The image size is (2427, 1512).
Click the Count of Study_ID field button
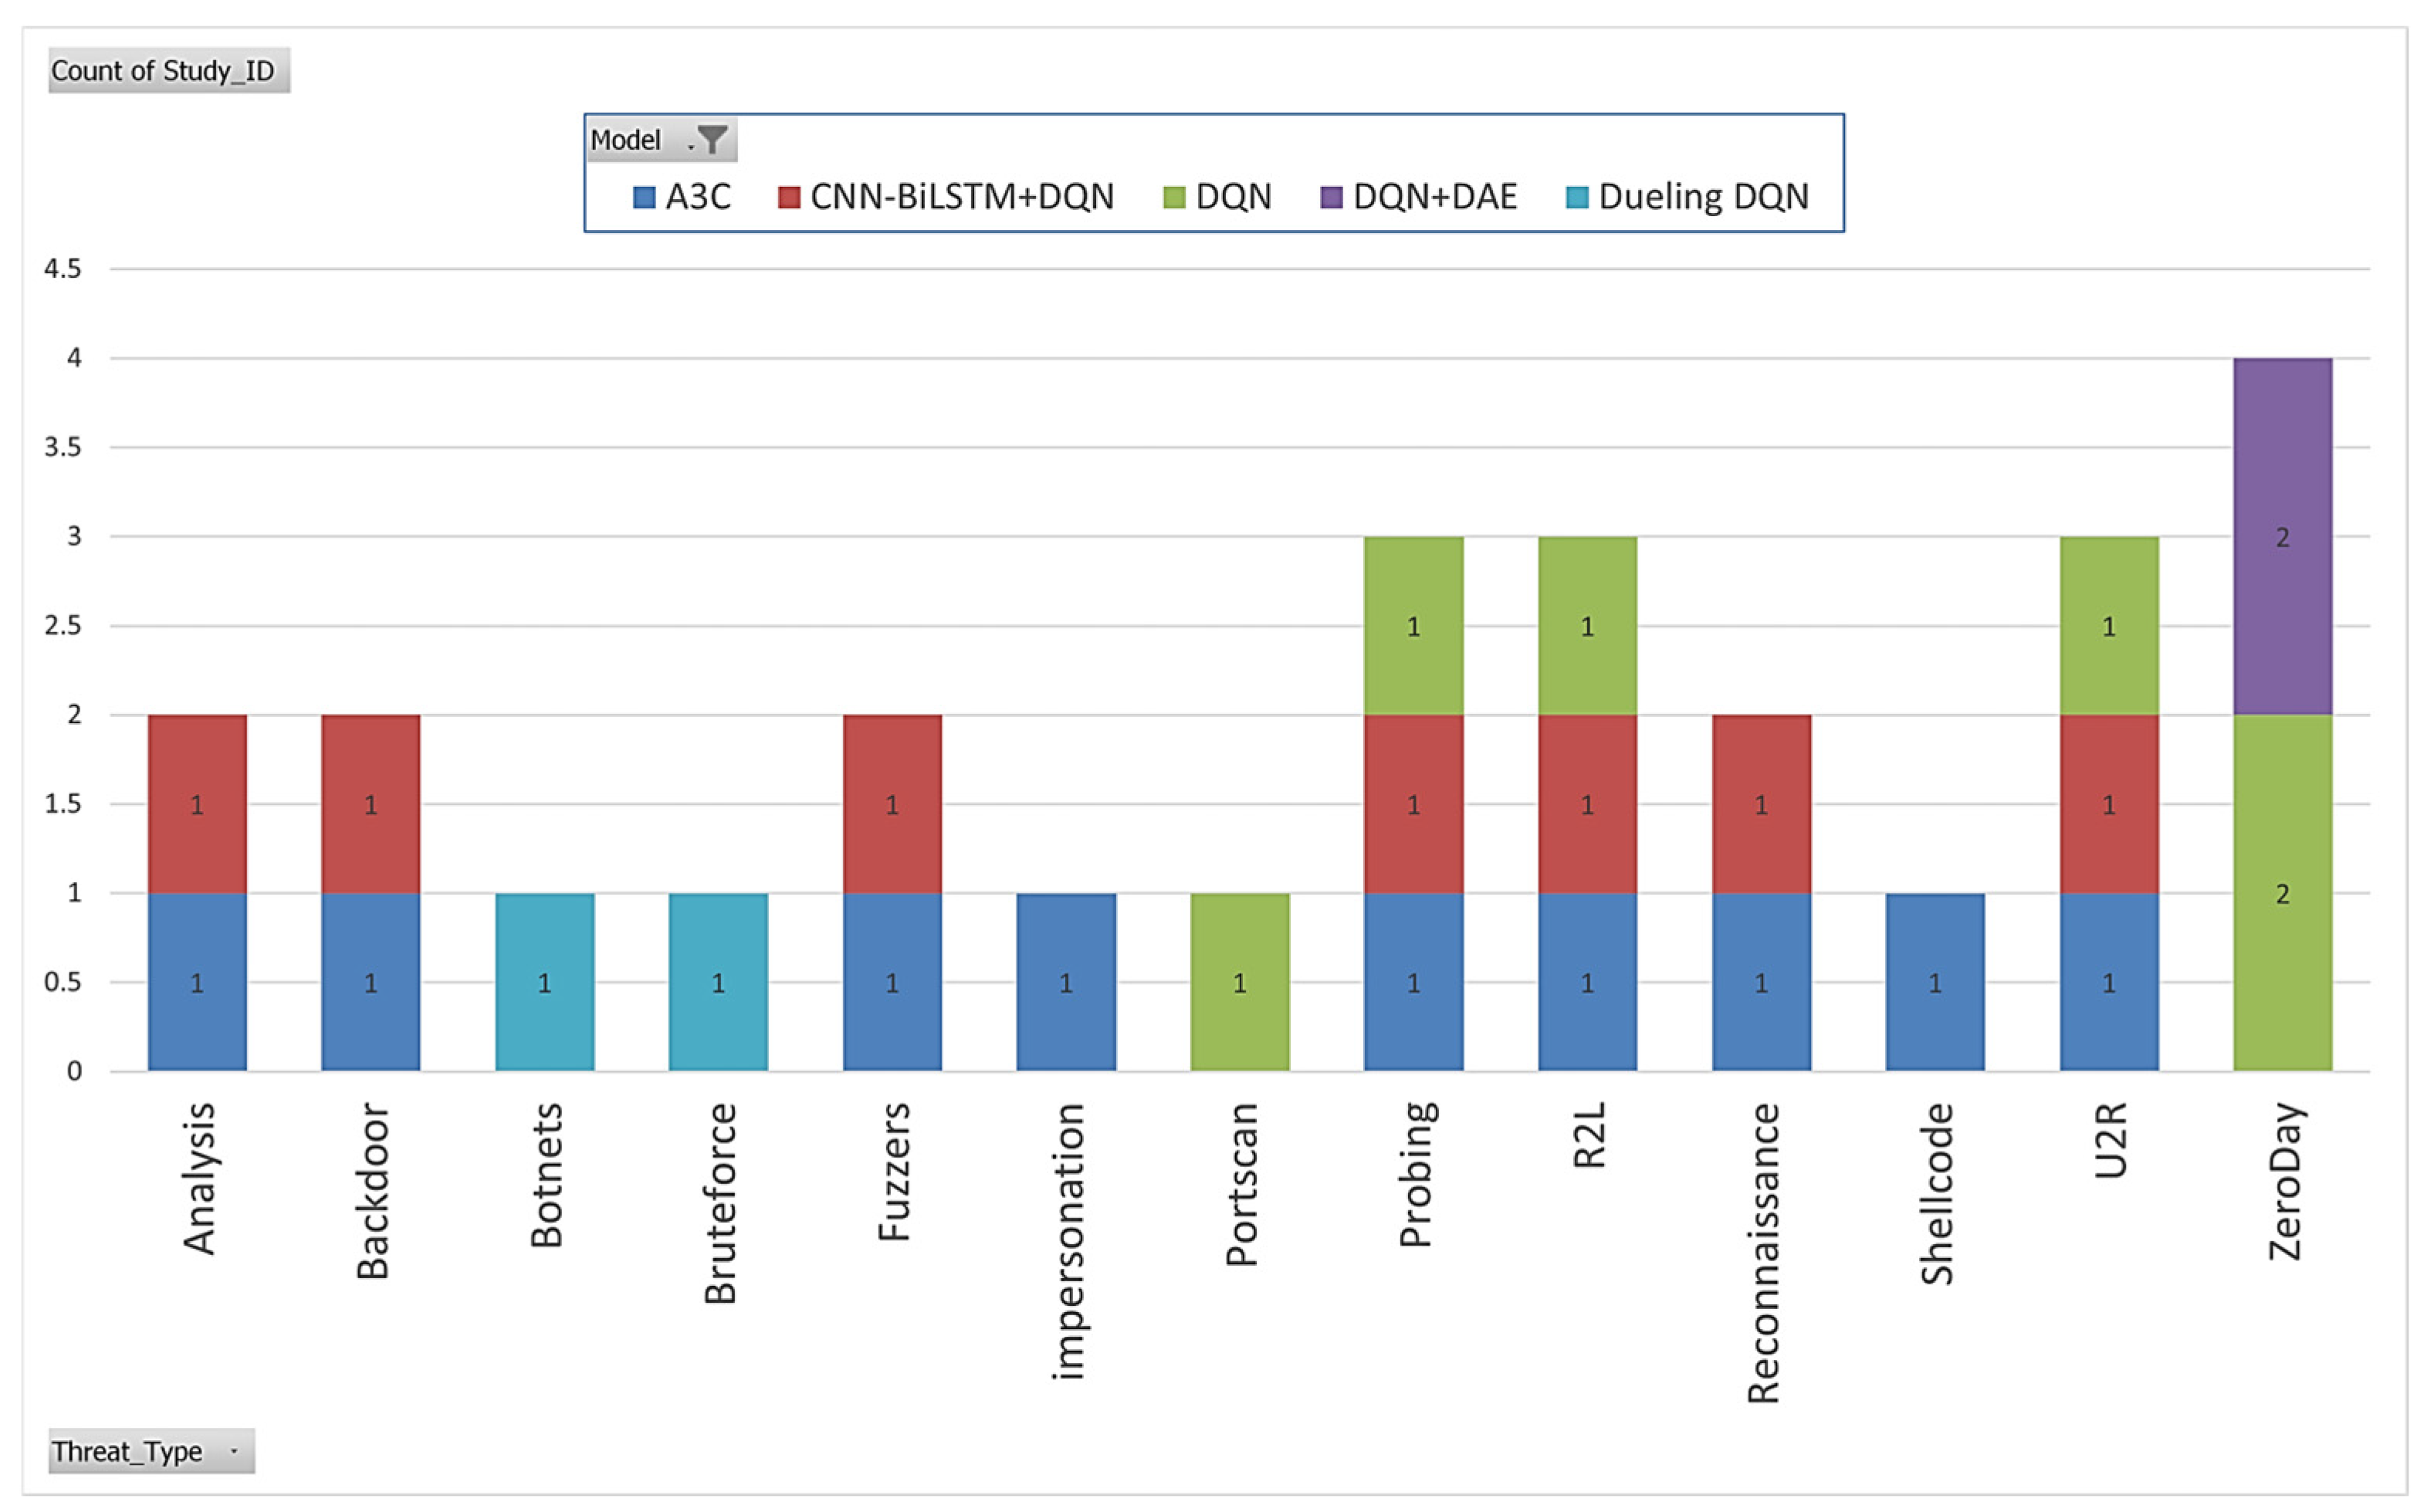(168, 71)
